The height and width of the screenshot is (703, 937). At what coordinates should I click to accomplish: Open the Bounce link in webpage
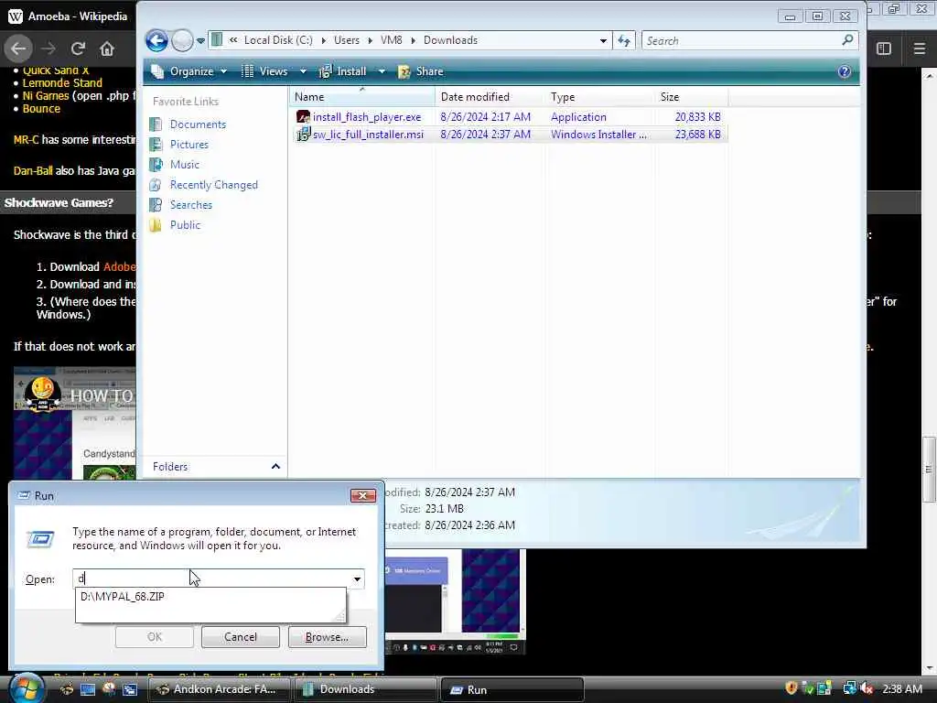click(x=41, y=109)
